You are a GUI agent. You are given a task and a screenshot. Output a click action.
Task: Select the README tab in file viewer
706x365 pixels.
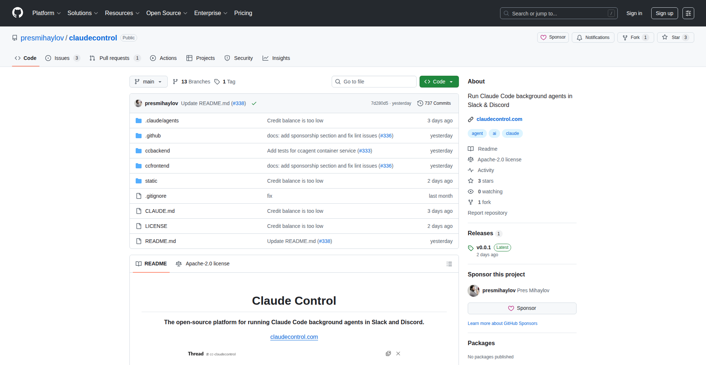(x=151, y=264)
